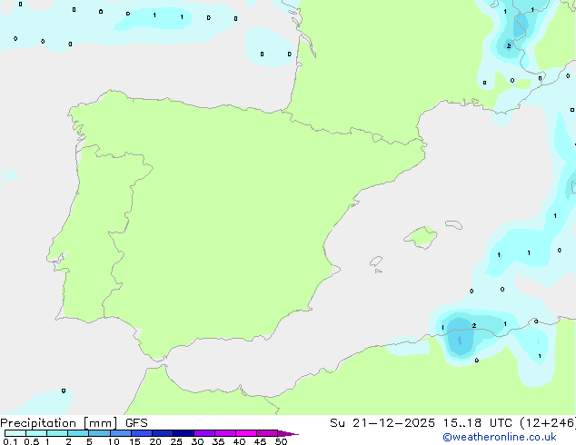
Task: Pick the 0.5–1 mm legend color swatch
Action: point(36,433)
